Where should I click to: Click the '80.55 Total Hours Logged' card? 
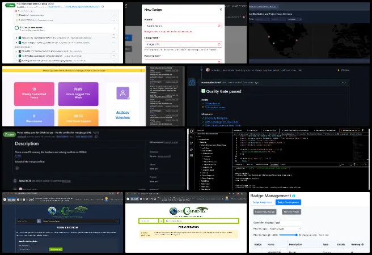point(78,117)
